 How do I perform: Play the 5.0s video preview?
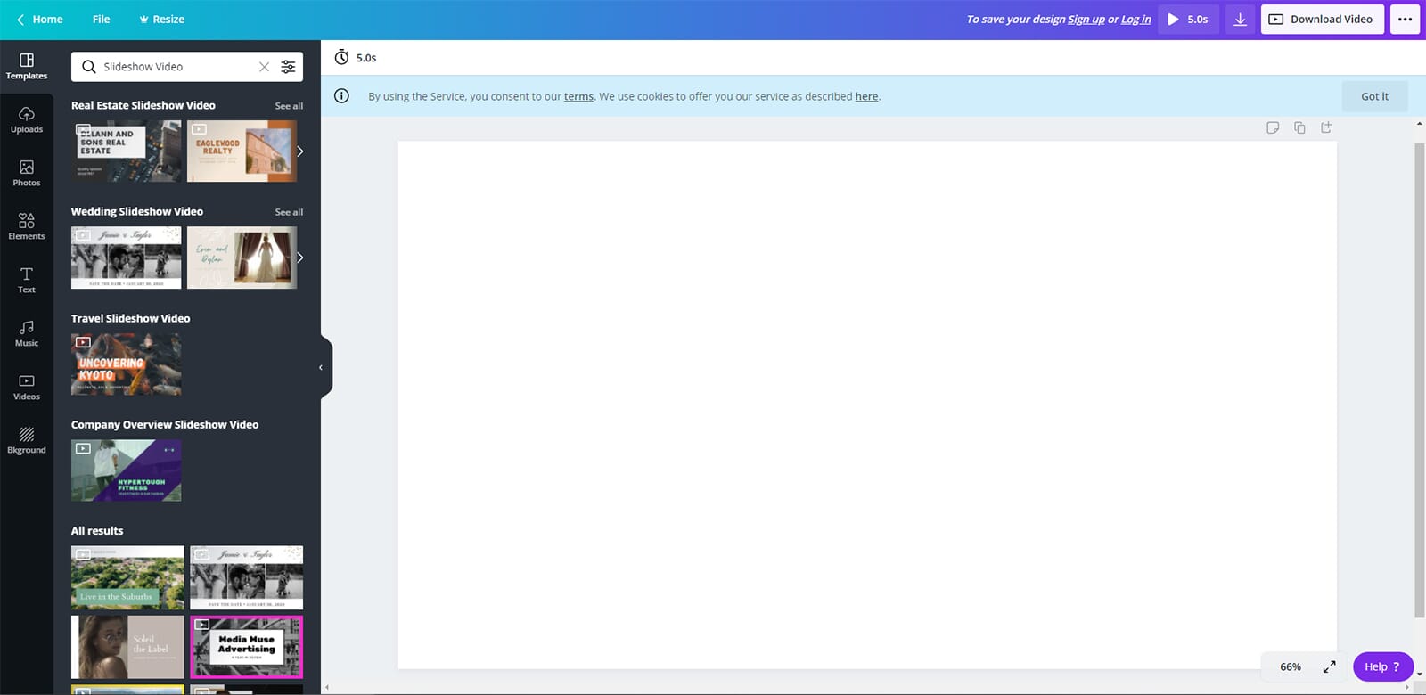point(1188,20)
